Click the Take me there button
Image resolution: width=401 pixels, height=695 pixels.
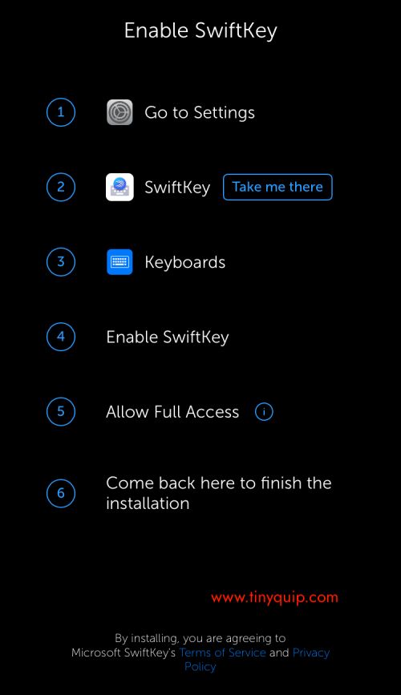click(x=277, y=187)
